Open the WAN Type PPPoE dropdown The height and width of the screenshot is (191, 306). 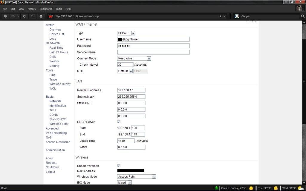(x=126, y=33)
